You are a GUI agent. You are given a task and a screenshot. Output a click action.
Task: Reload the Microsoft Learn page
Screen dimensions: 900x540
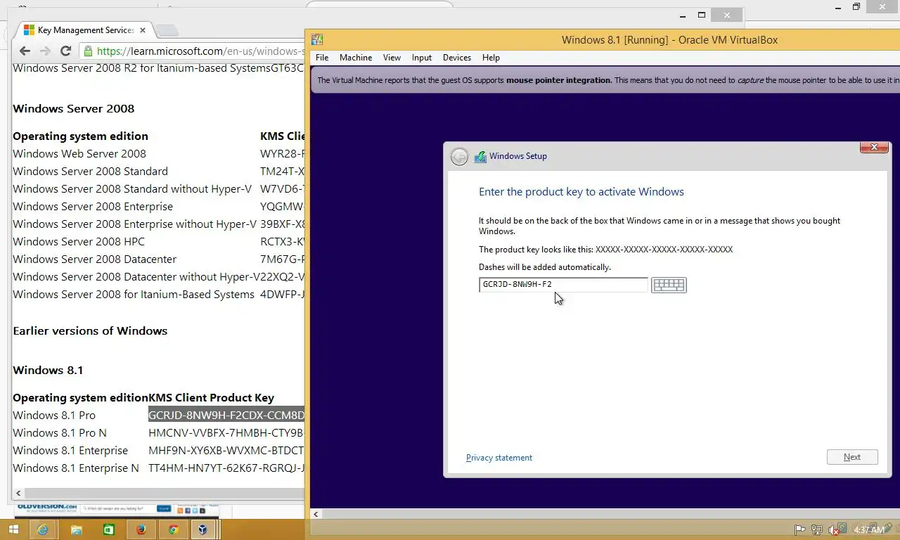coord(65,51)
